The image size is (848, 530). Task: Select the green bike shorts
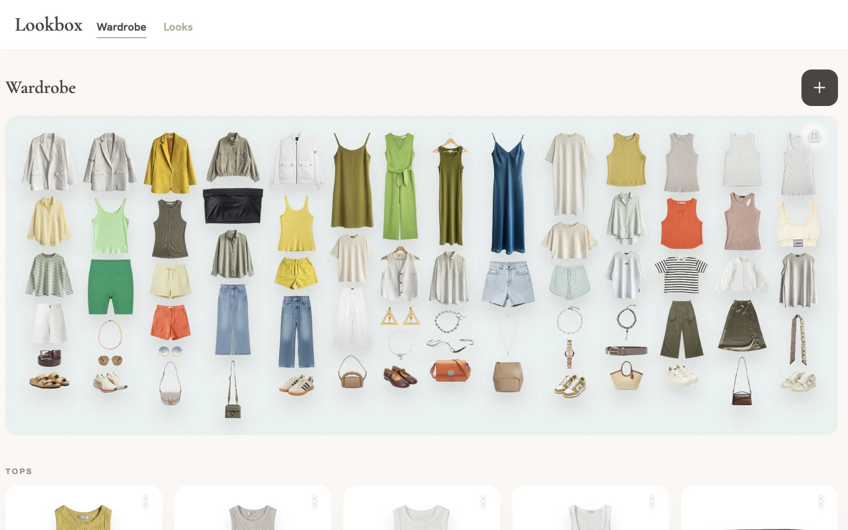tap(110, 287)
